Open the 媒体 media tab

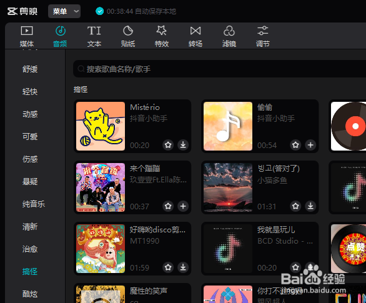click(x=27, y=36)
